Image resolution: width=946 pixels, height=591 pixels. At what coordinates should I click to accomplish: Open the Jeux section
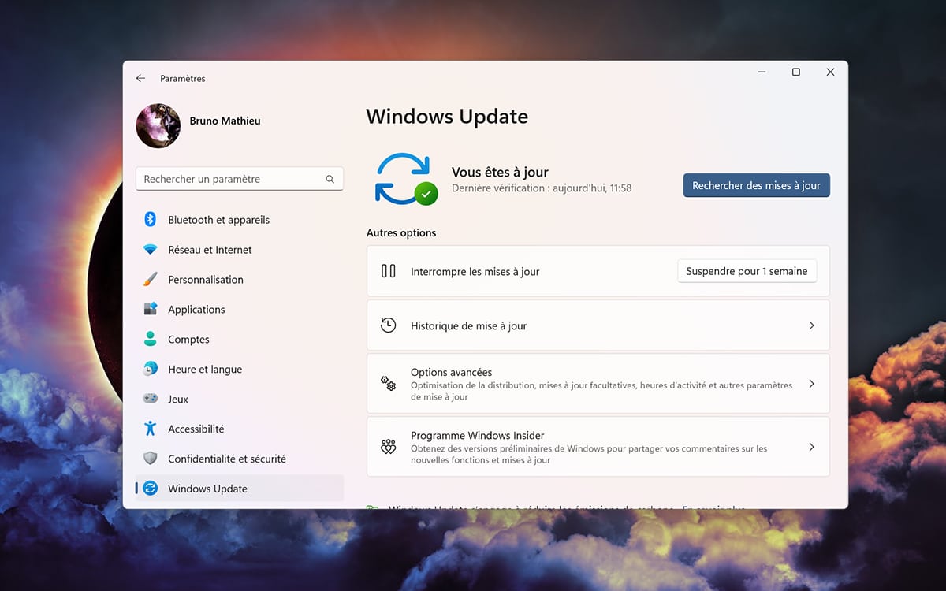pos(240,399)
